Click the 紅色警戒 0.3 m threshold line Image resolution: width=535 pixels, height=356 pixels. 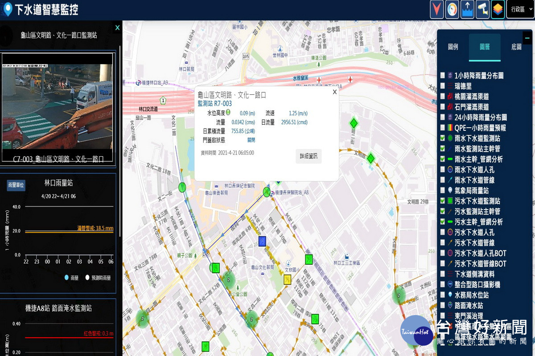pos(69,338)
